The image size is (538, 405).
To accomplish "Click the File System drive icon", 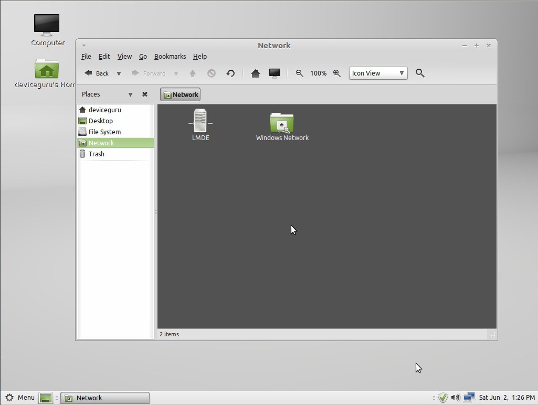I will [82, 132].
